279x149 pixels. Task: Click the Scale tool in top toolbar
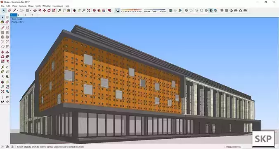[53, 10]
